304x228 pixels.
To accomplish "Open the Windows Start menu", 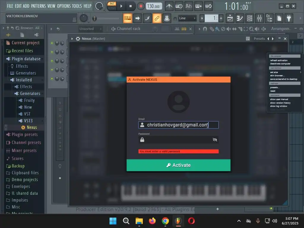I will (113, 221).
